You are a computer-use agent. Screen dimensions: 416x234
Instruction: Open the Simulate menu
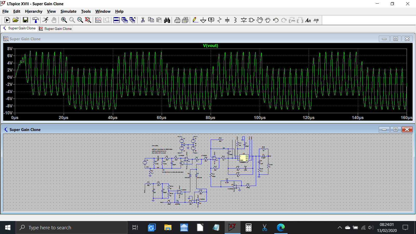[x=68, y=11]
